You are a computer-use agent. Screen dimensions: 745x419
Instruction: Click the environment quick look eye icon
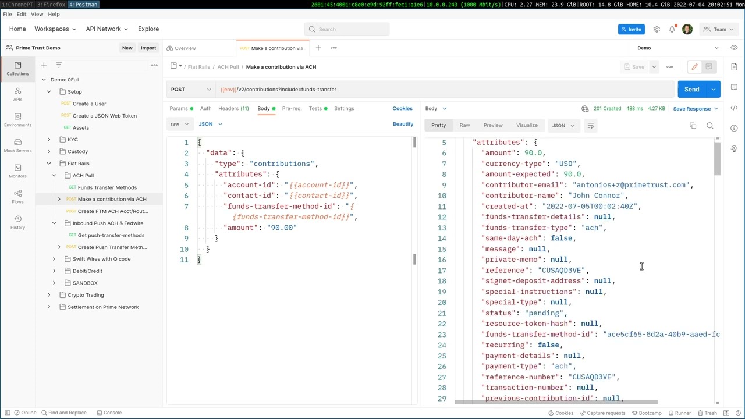click(734, 48)
